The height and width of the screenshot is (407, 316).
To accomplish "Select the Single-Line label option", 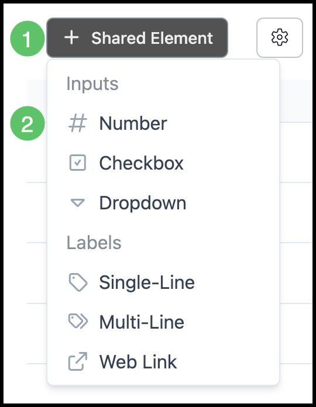I will (x=163, y=282).
